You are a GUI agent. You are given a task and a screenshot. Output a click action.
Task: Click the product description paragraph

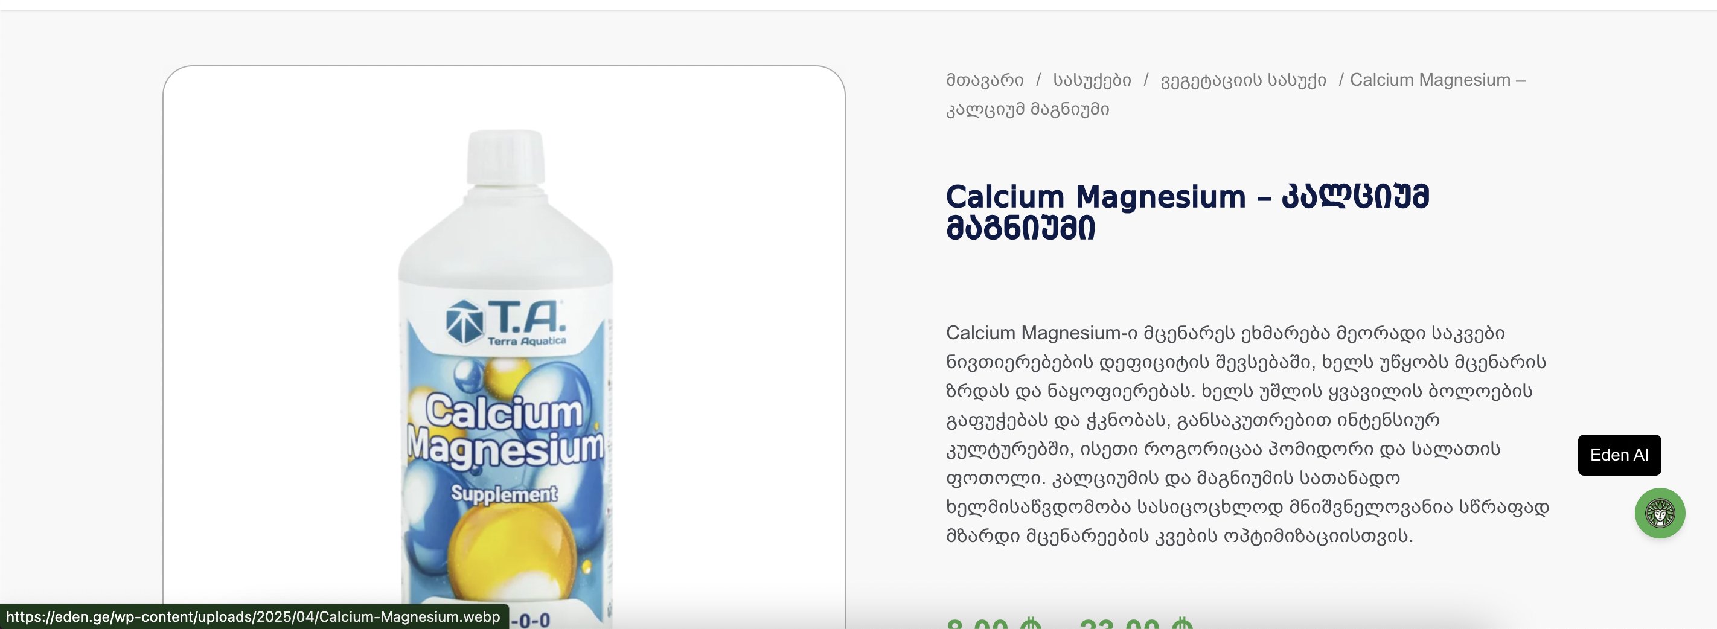(1247, 434)
